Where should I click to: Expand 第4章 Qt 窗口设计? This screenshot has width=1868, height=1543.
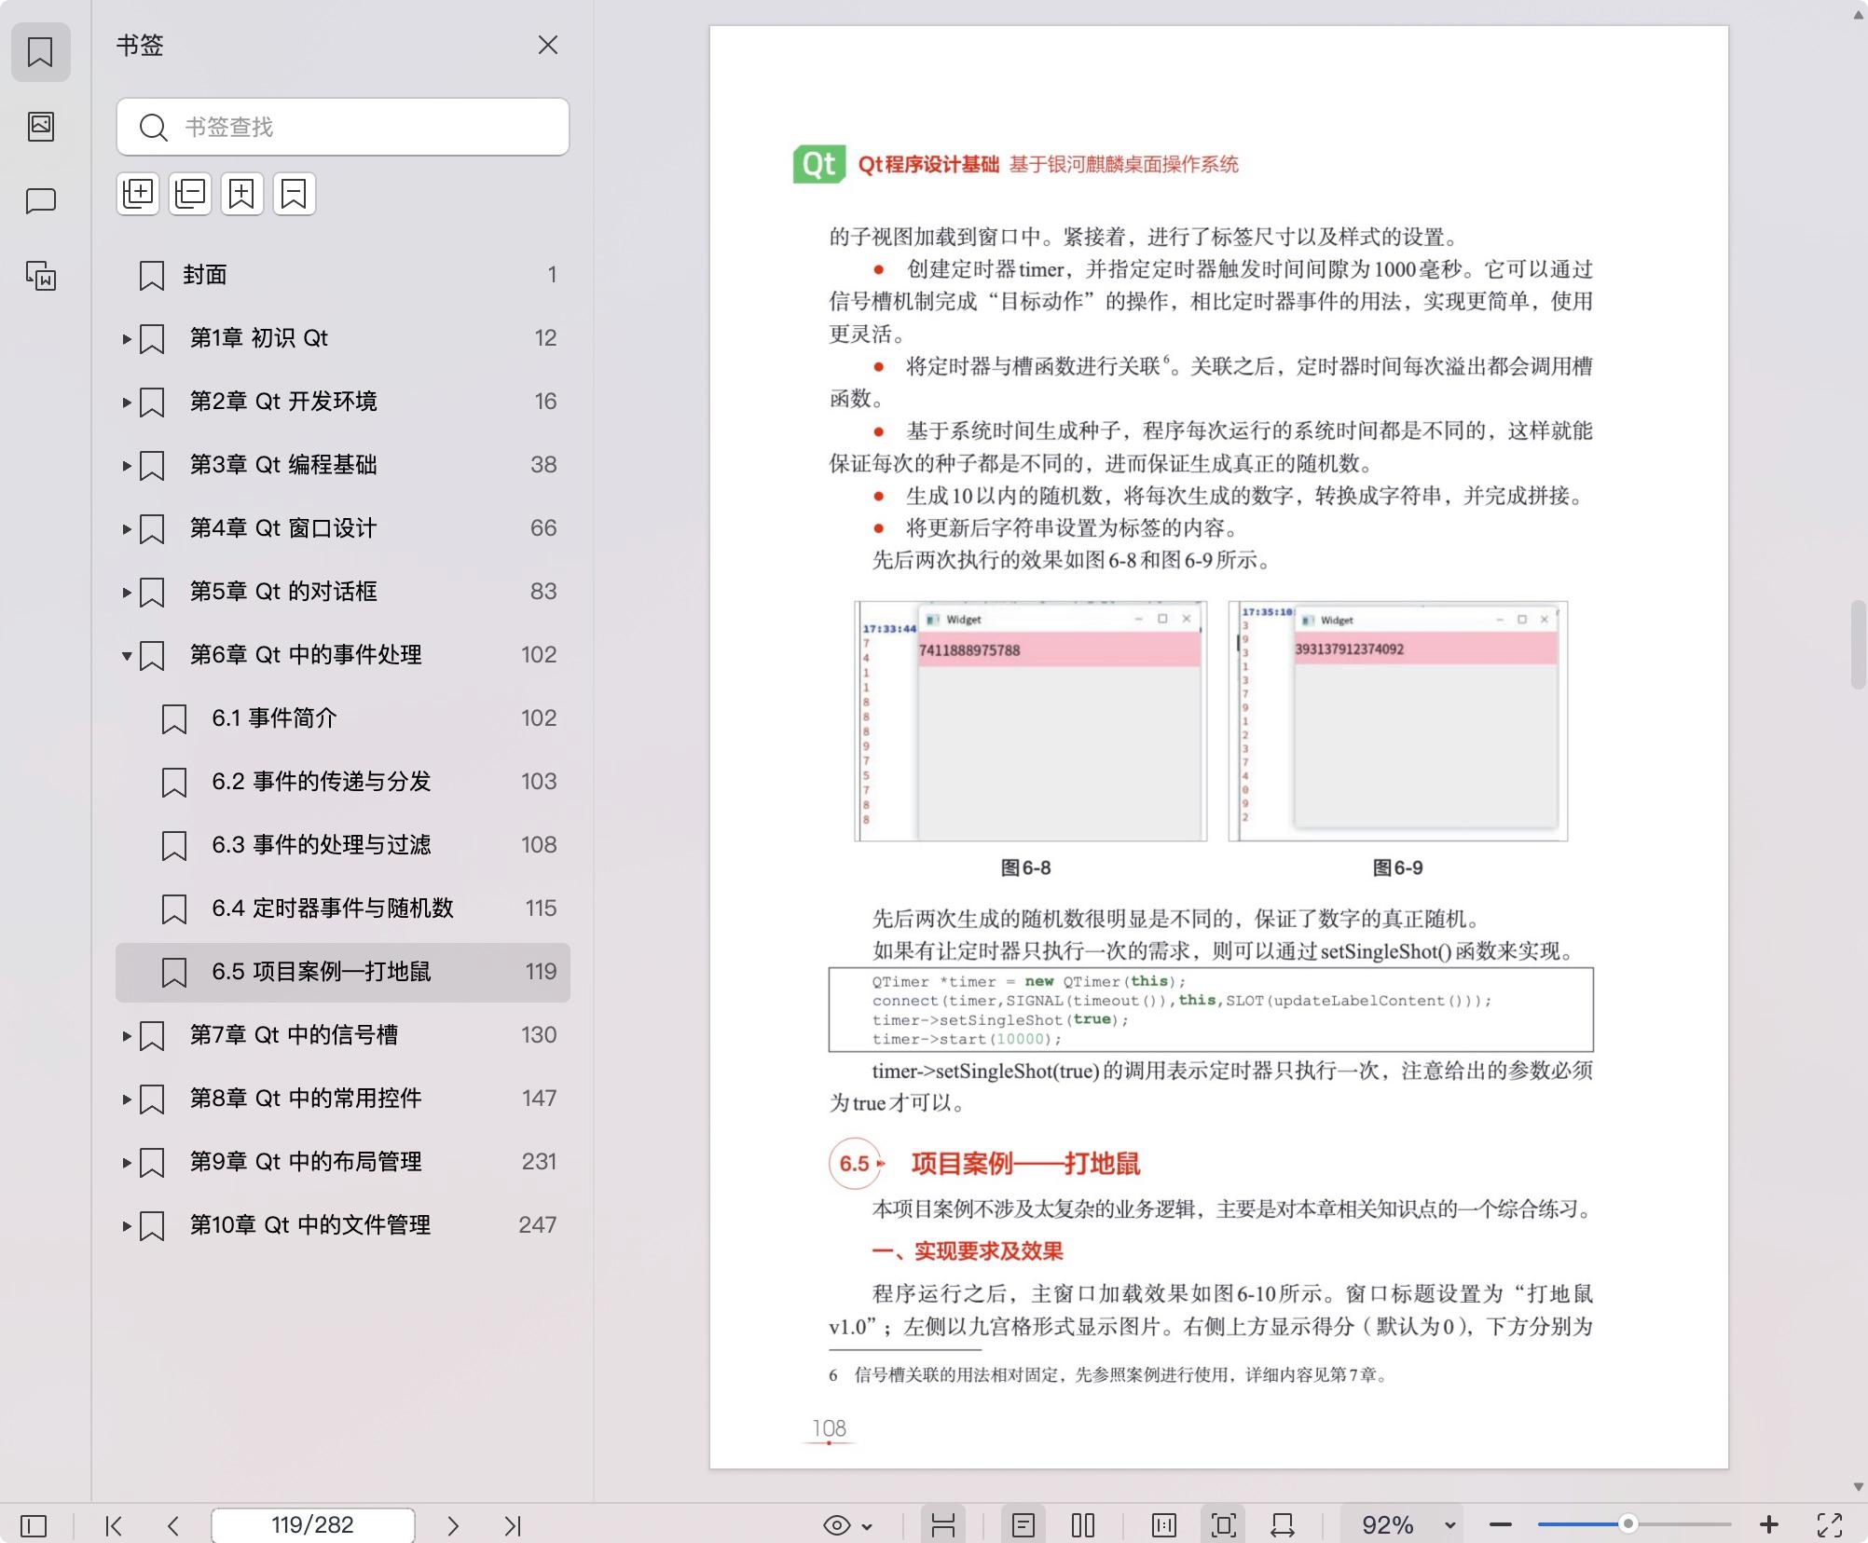tap(127, 529)
